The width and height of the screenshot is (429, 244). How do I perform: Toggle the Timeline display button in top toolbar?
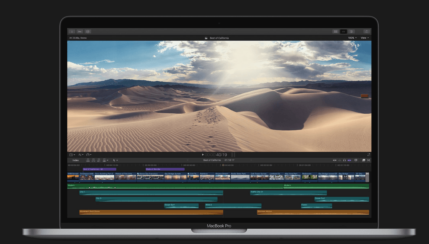tap(344, 31)
